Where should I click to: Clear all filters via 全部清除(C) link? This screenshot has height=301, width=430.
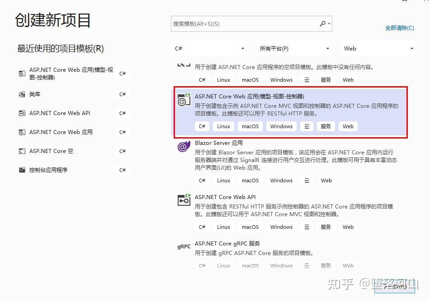point(400,28)
